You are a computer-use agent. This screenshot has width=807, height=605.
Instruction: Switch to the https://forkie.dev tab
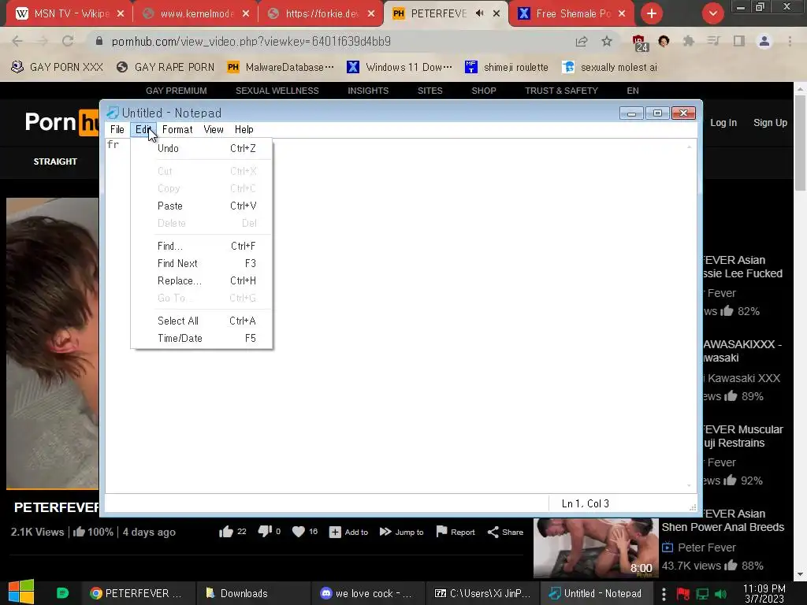(322, 14)
